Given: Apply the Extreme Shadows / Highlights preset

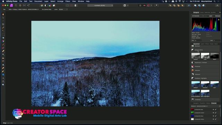Looking at the screenshot, I should [x=205, y=85].
